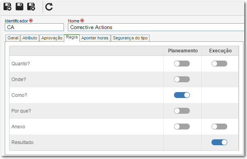Go to the Aprovação tab
The width and height of the screenshot is (247, 159).
[52, 38]
